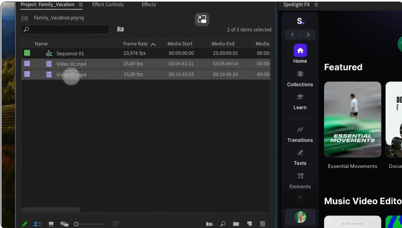
Task: Open Collections in Spotlight FX sidebar
Action: (x=300, y=78)
